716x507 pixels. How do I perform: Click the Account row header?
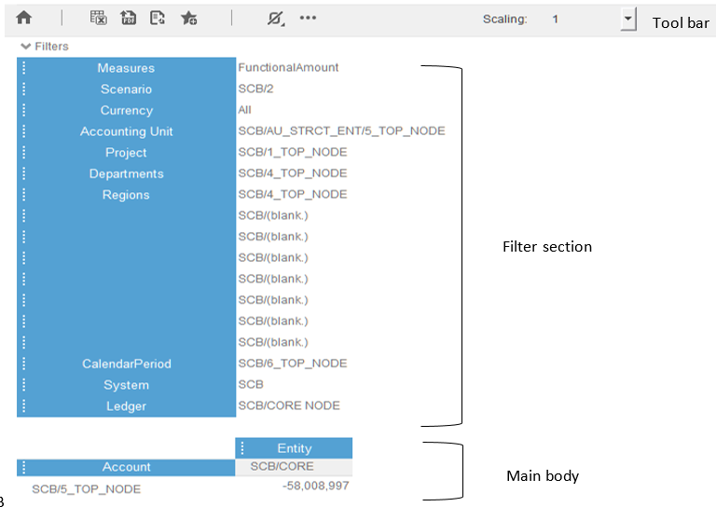126,467
